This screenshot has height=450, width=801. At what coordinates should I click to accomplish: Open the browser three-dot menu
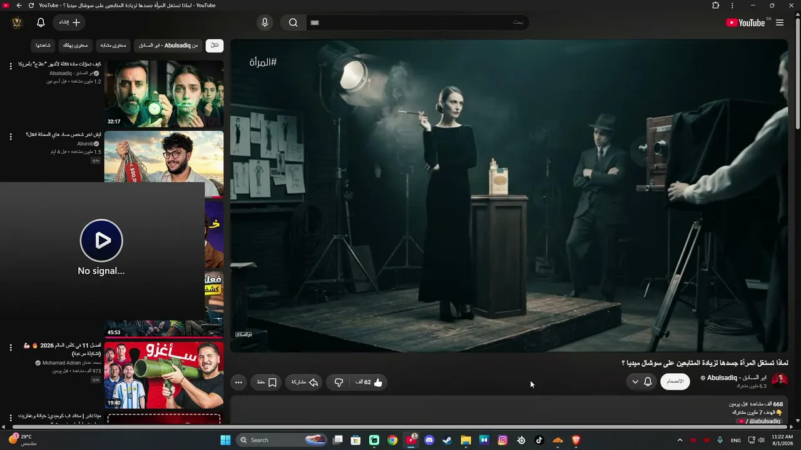[733, 6]
